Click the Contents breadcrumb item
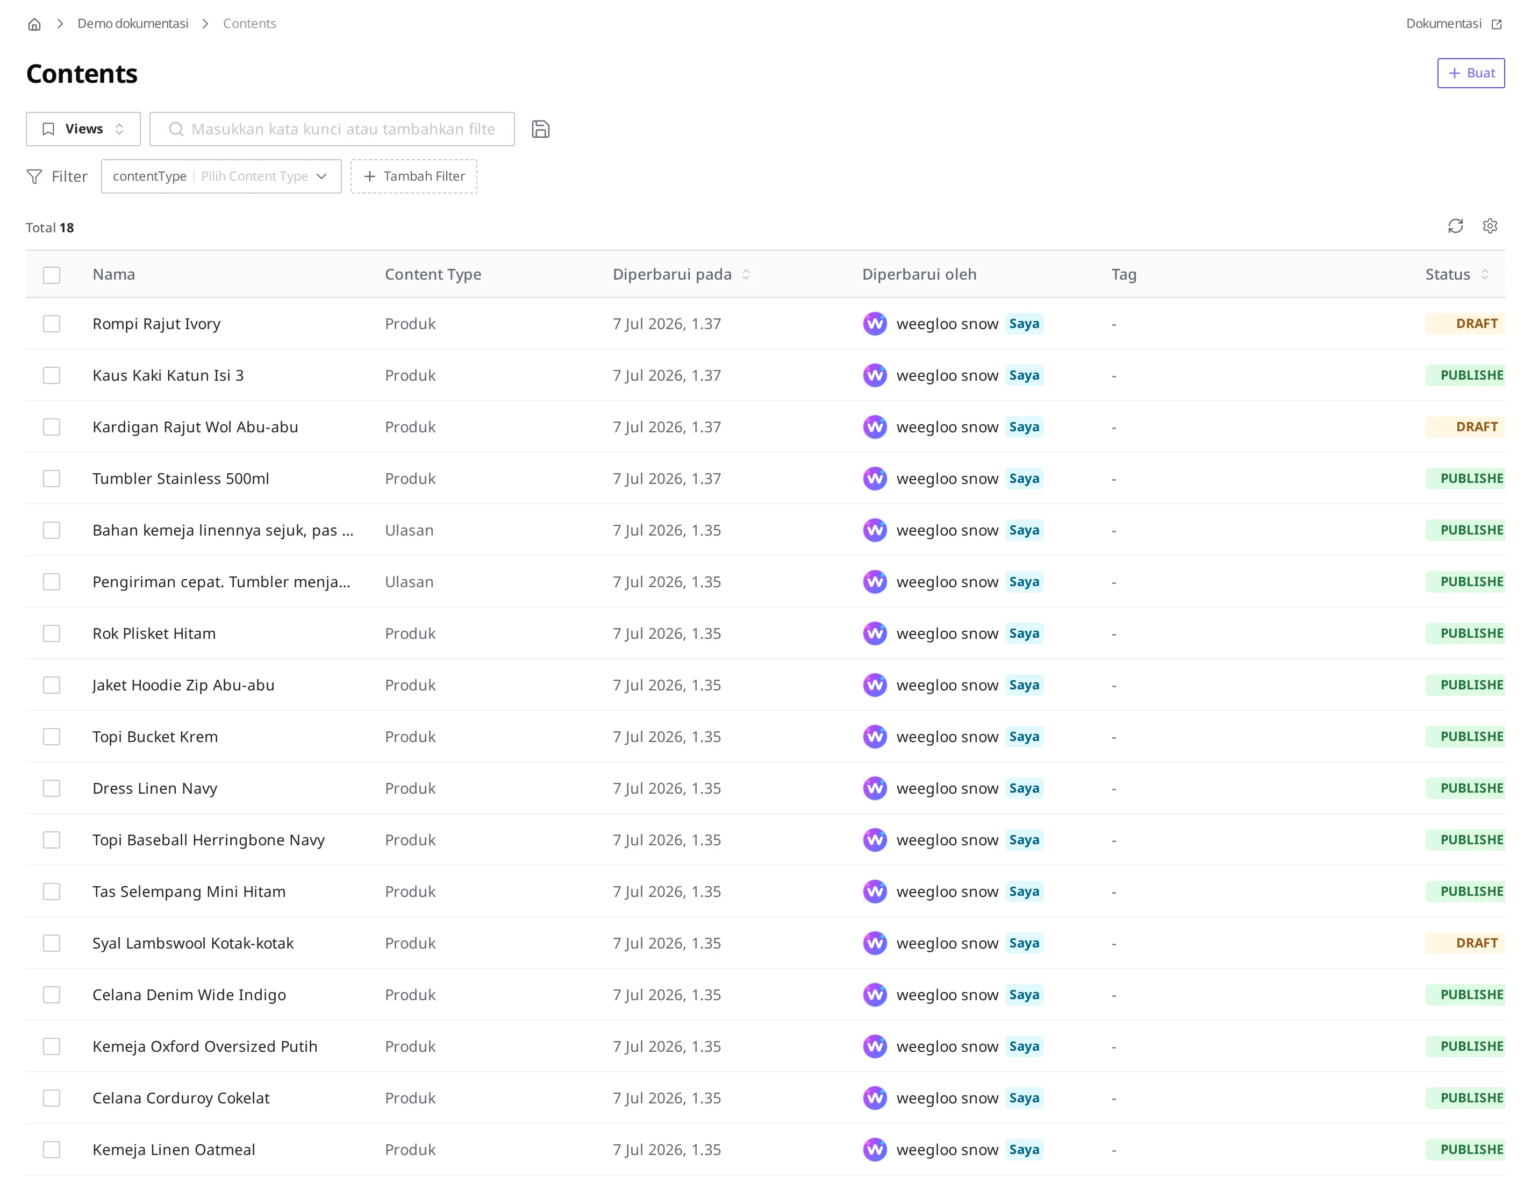Screen dimensions: 1531x1183 pos(249,24)
